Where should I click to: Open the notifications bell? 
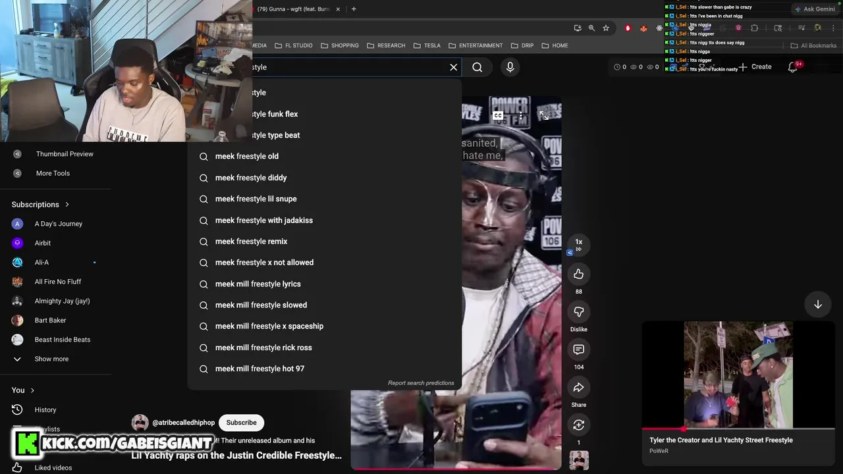793,67
